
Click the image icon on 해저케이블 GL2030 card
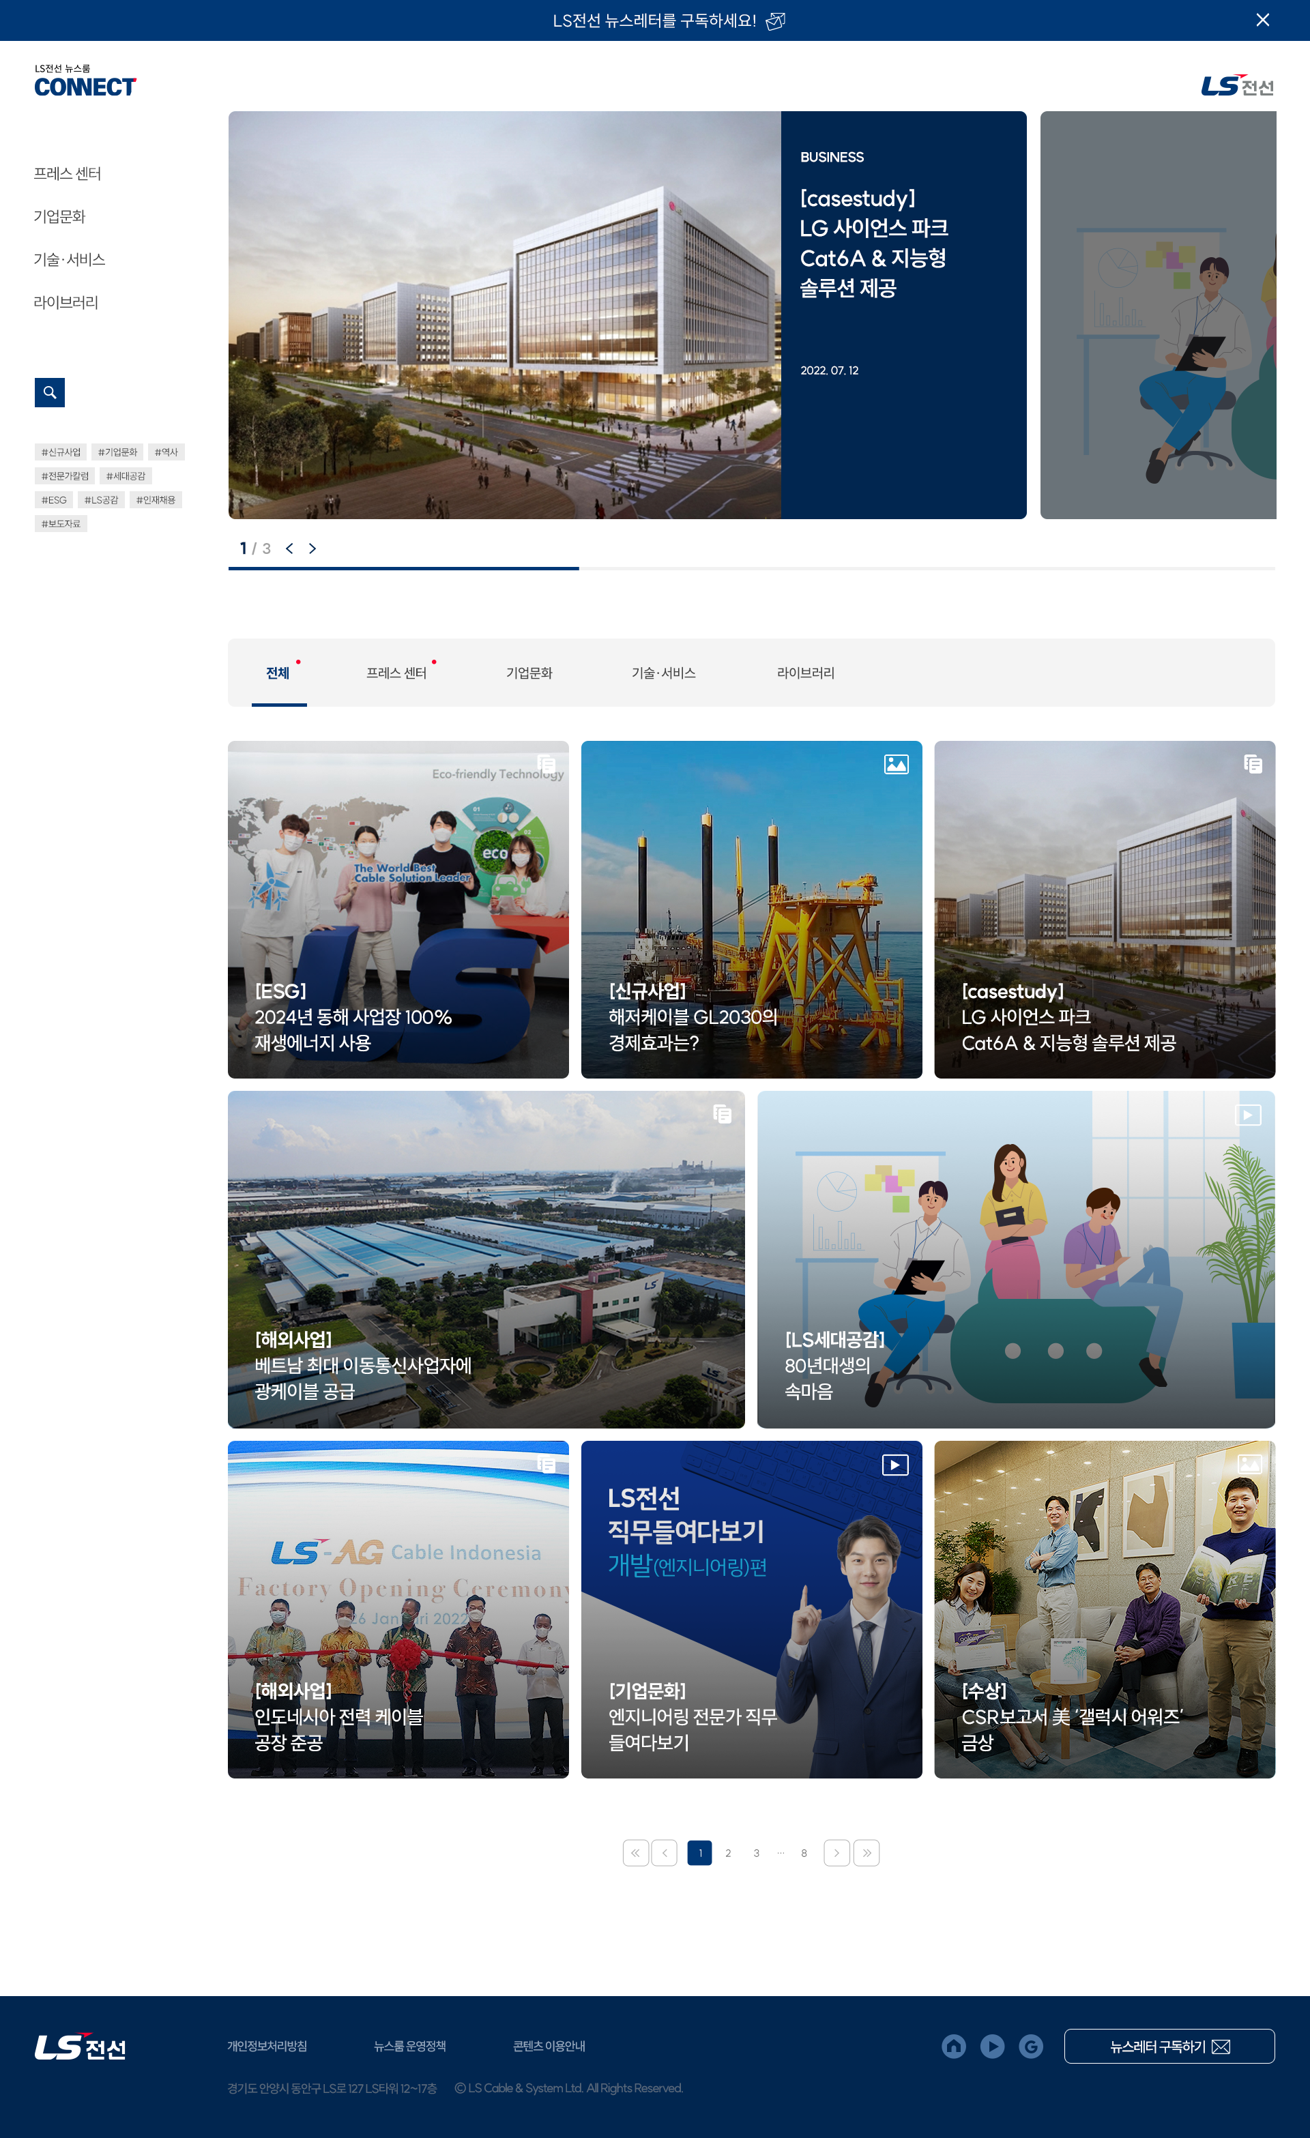pyautogui.click(x=896, y=763)
